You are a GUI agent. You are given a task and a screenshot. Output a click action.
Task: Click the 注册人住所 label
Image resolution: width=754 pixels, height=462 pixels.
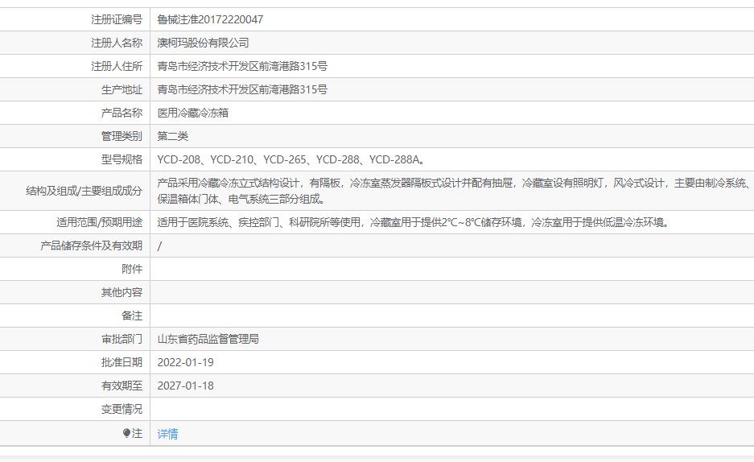pyautogui.click(x=117, y=66)
